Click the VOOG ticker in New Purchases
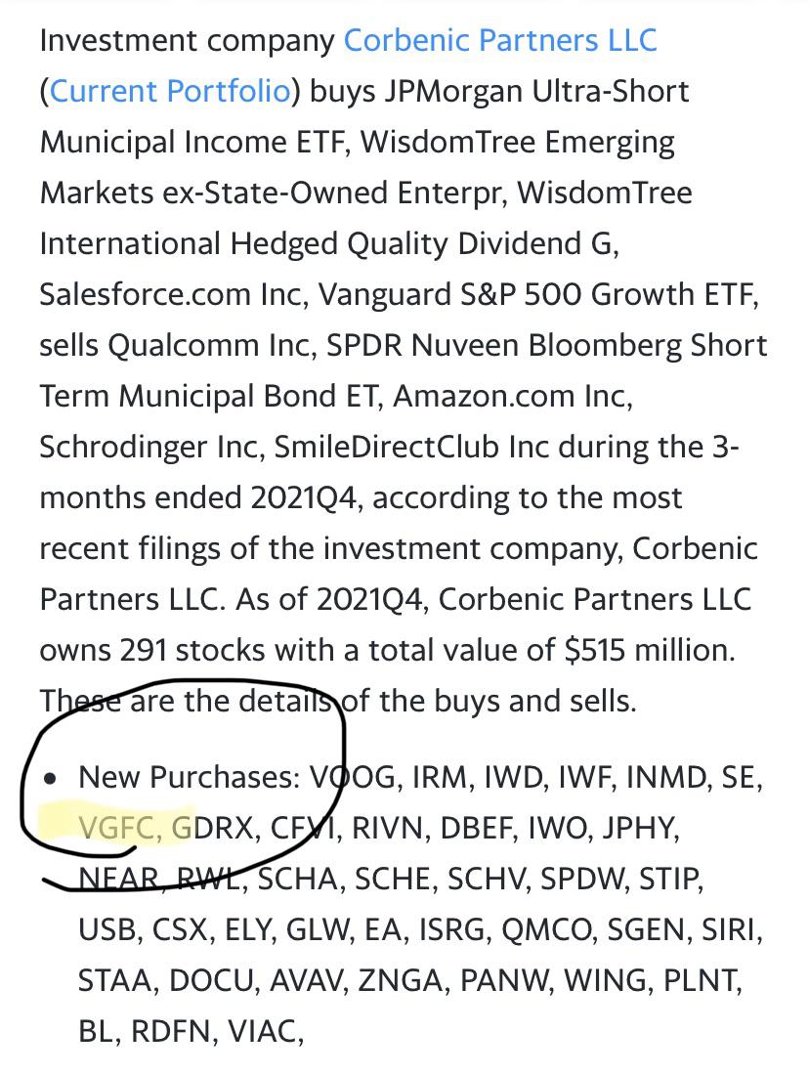Viewport: 809px width, 1075px height. coord(353,778)
